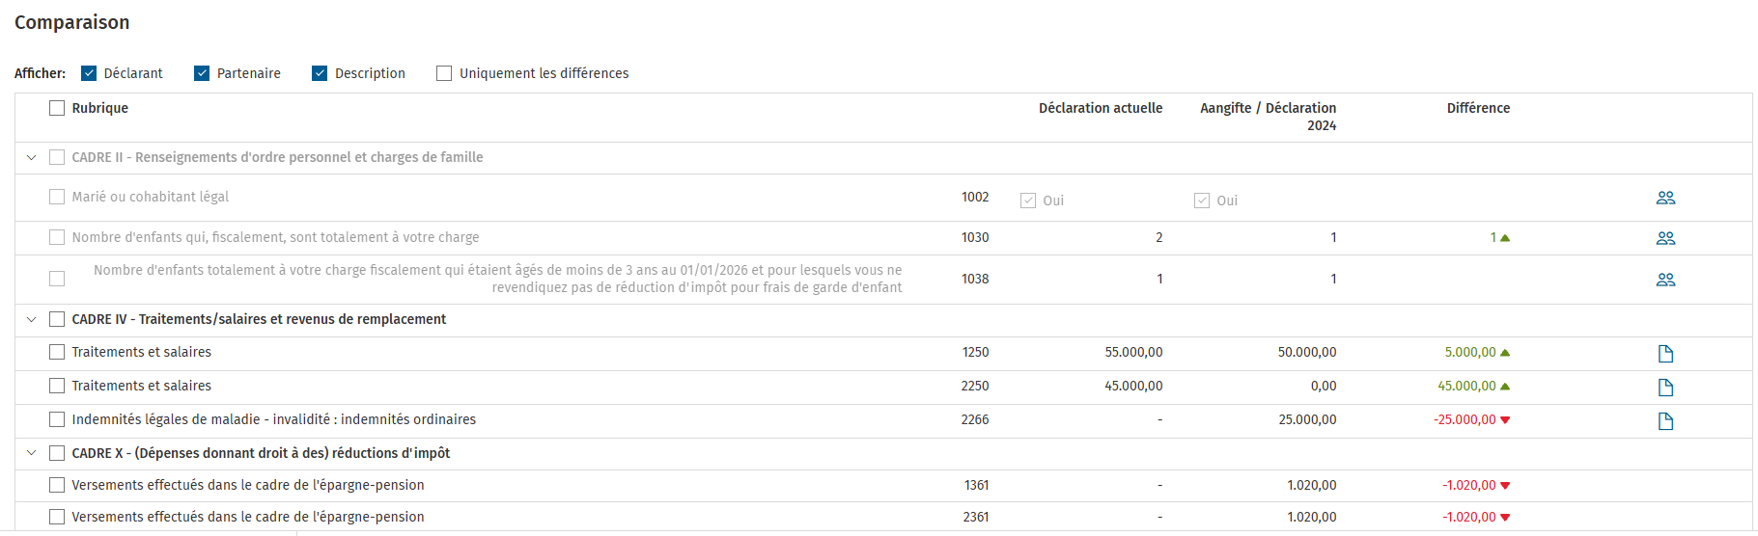Tick the CADRE II section checkbox
The image size is (1758, 536).
(57, 157)
